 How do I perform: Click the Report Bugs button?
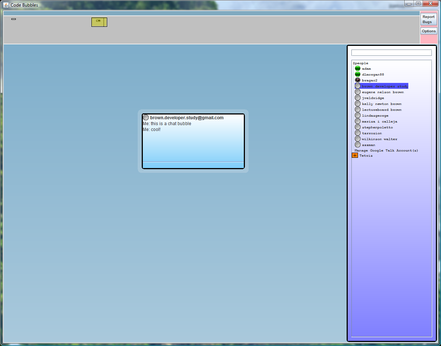[x=429, y=19]
